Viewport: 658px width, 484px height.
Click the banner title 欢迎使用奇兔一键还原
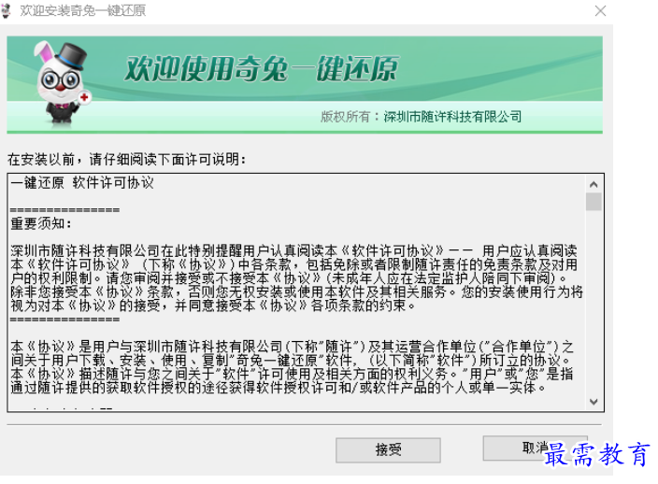pos(261,69)
